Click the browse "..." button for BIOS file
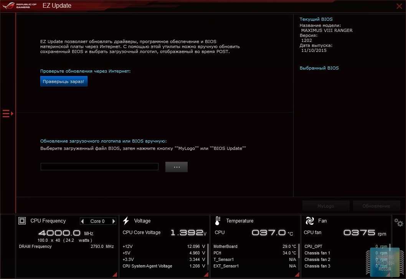 coord(177,167)
